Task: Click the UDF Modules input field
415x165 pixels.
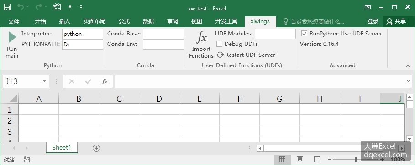Action: 275,34
